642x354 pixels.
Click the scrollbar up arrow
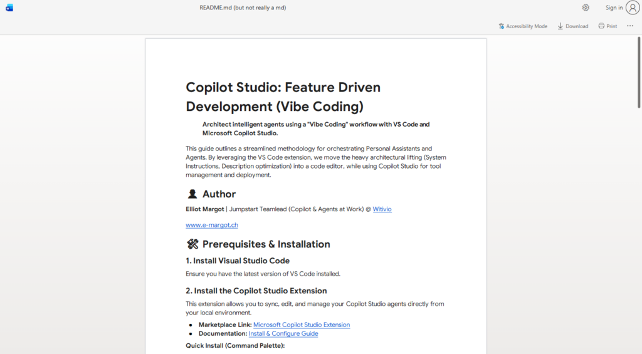tap(638, 39)
